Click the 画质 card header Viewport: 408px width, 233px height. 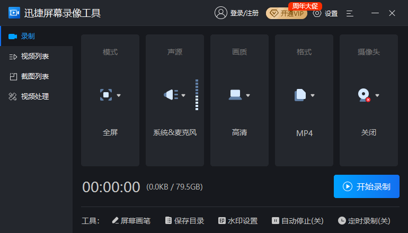(x=240, y=52)
